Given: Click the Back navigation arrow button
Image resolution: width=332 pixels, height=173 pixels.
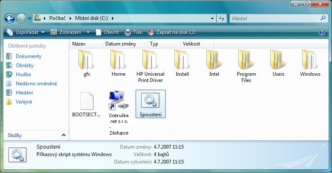Looking at the screenshot, I should (10, 18).
